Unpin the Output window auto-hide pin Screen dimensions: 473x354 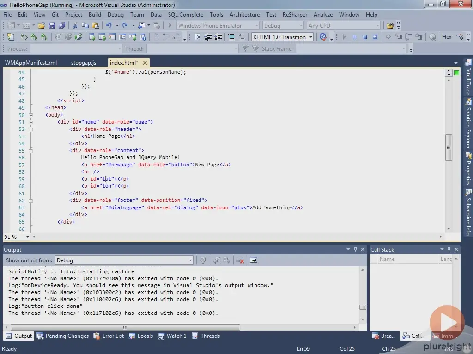[x=356, y=249]
